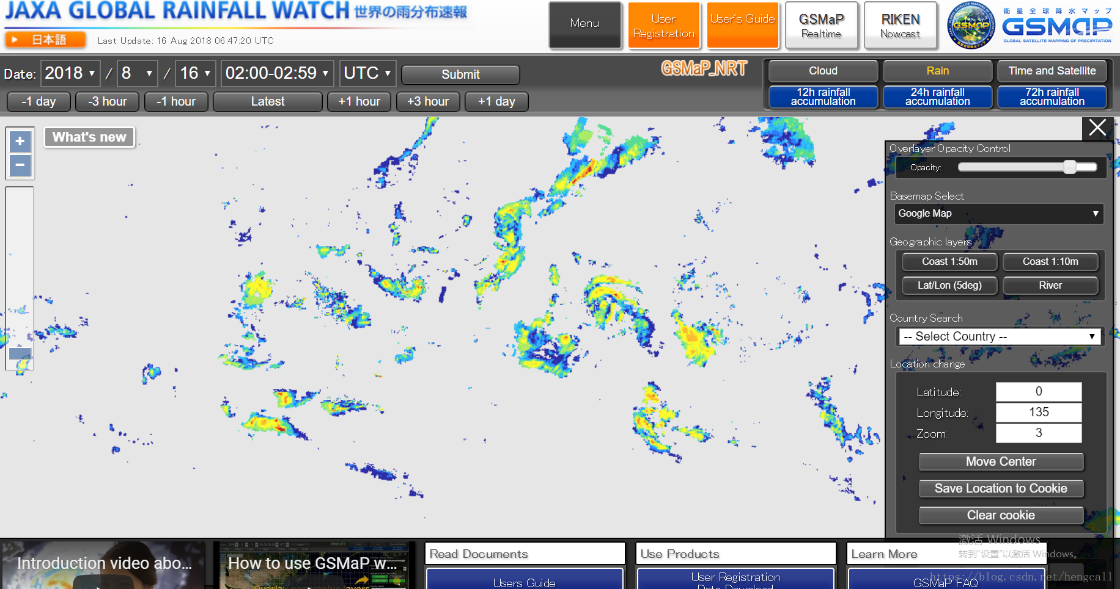
Task: Go back -3 hour
Action: (107, 101)
